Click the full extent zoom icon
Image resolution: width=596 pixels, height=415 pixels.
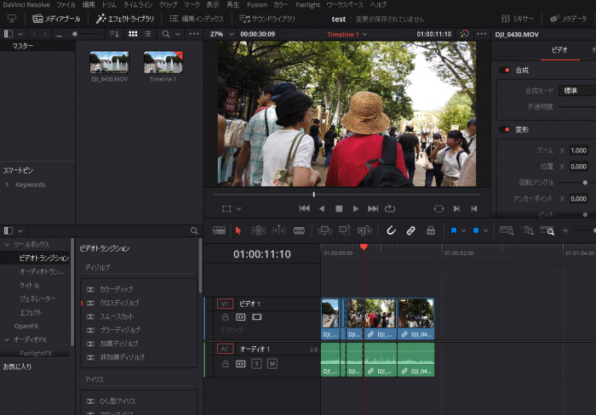pyautogui.click(x=507, y=230)
